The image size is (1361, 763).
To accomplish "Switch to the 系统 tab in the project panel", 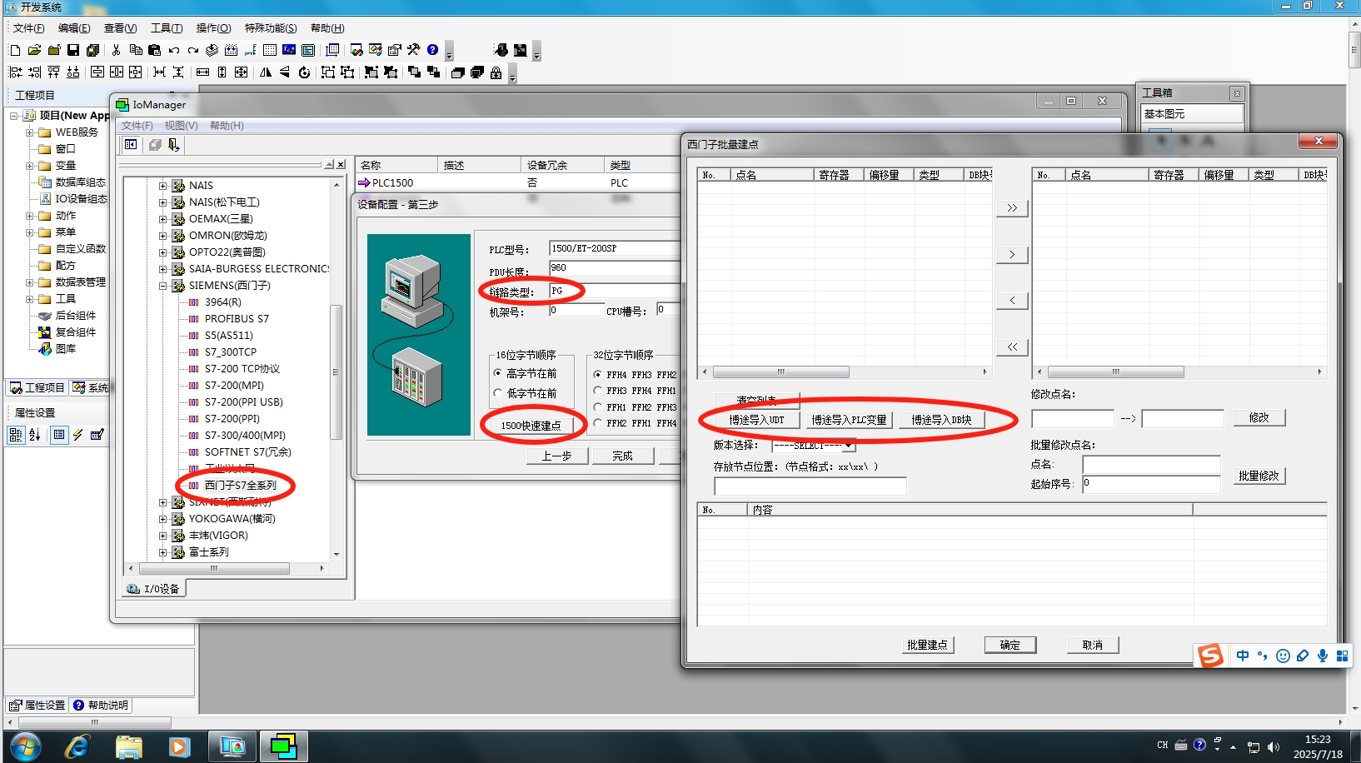I will [92, 387].
